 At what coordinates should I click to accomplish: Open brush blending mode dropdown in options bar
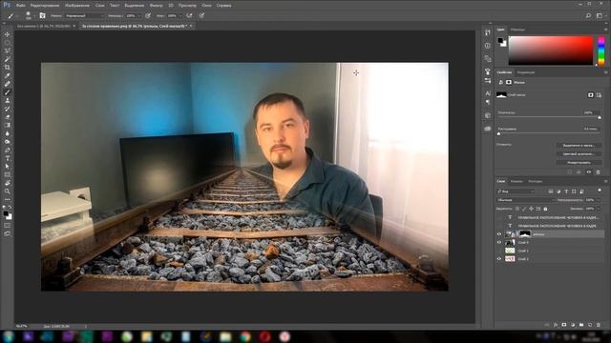point(85,16)
